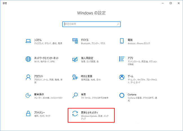
Task: Click text "背景、ロック画面、色"
Action: 90,62
